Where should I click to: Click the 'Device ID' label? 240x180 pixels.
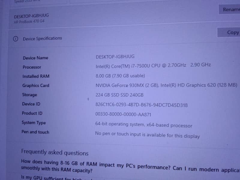click(x=31, y=104)
